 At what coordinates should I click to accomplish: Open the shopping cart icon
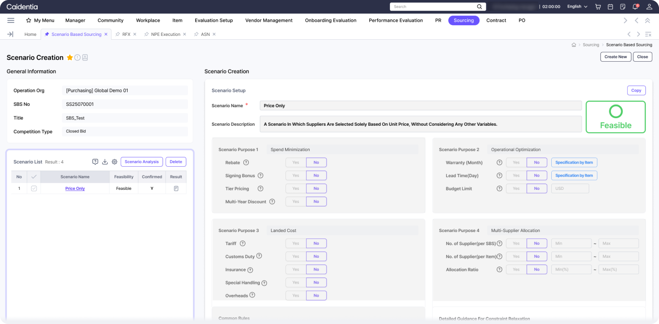point(598,7)
